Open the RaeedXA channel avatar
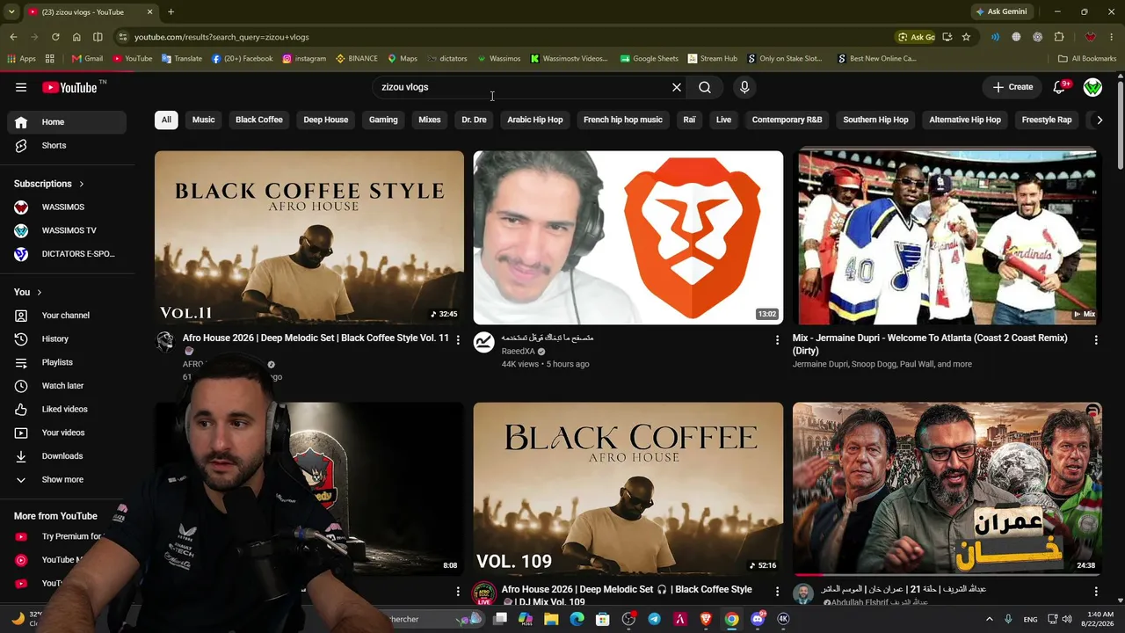This screenshot has height=633, width=1125. click(484, 343)
